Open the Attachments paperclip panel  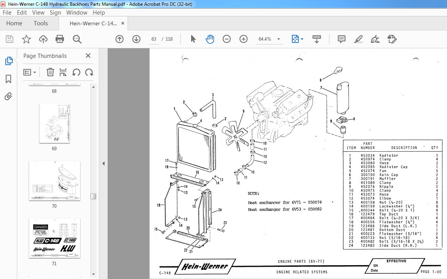[8, 97]
